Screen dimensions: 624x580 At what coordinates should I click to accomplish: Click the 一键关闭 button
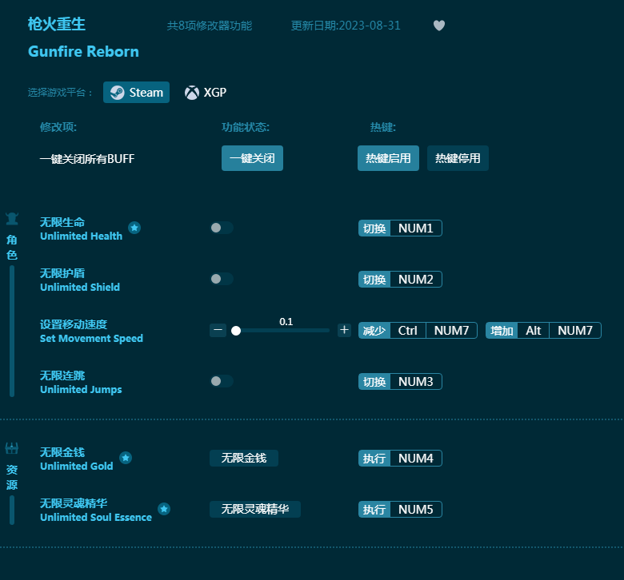pyautogui.click(x=252, y=158)
